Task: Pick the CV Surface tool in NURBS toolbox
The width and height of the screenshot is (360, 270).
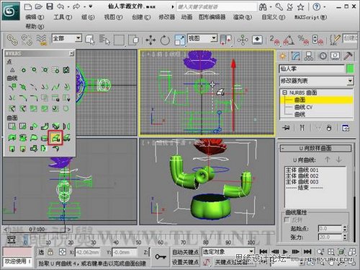Action: click(x=12, y=126)
